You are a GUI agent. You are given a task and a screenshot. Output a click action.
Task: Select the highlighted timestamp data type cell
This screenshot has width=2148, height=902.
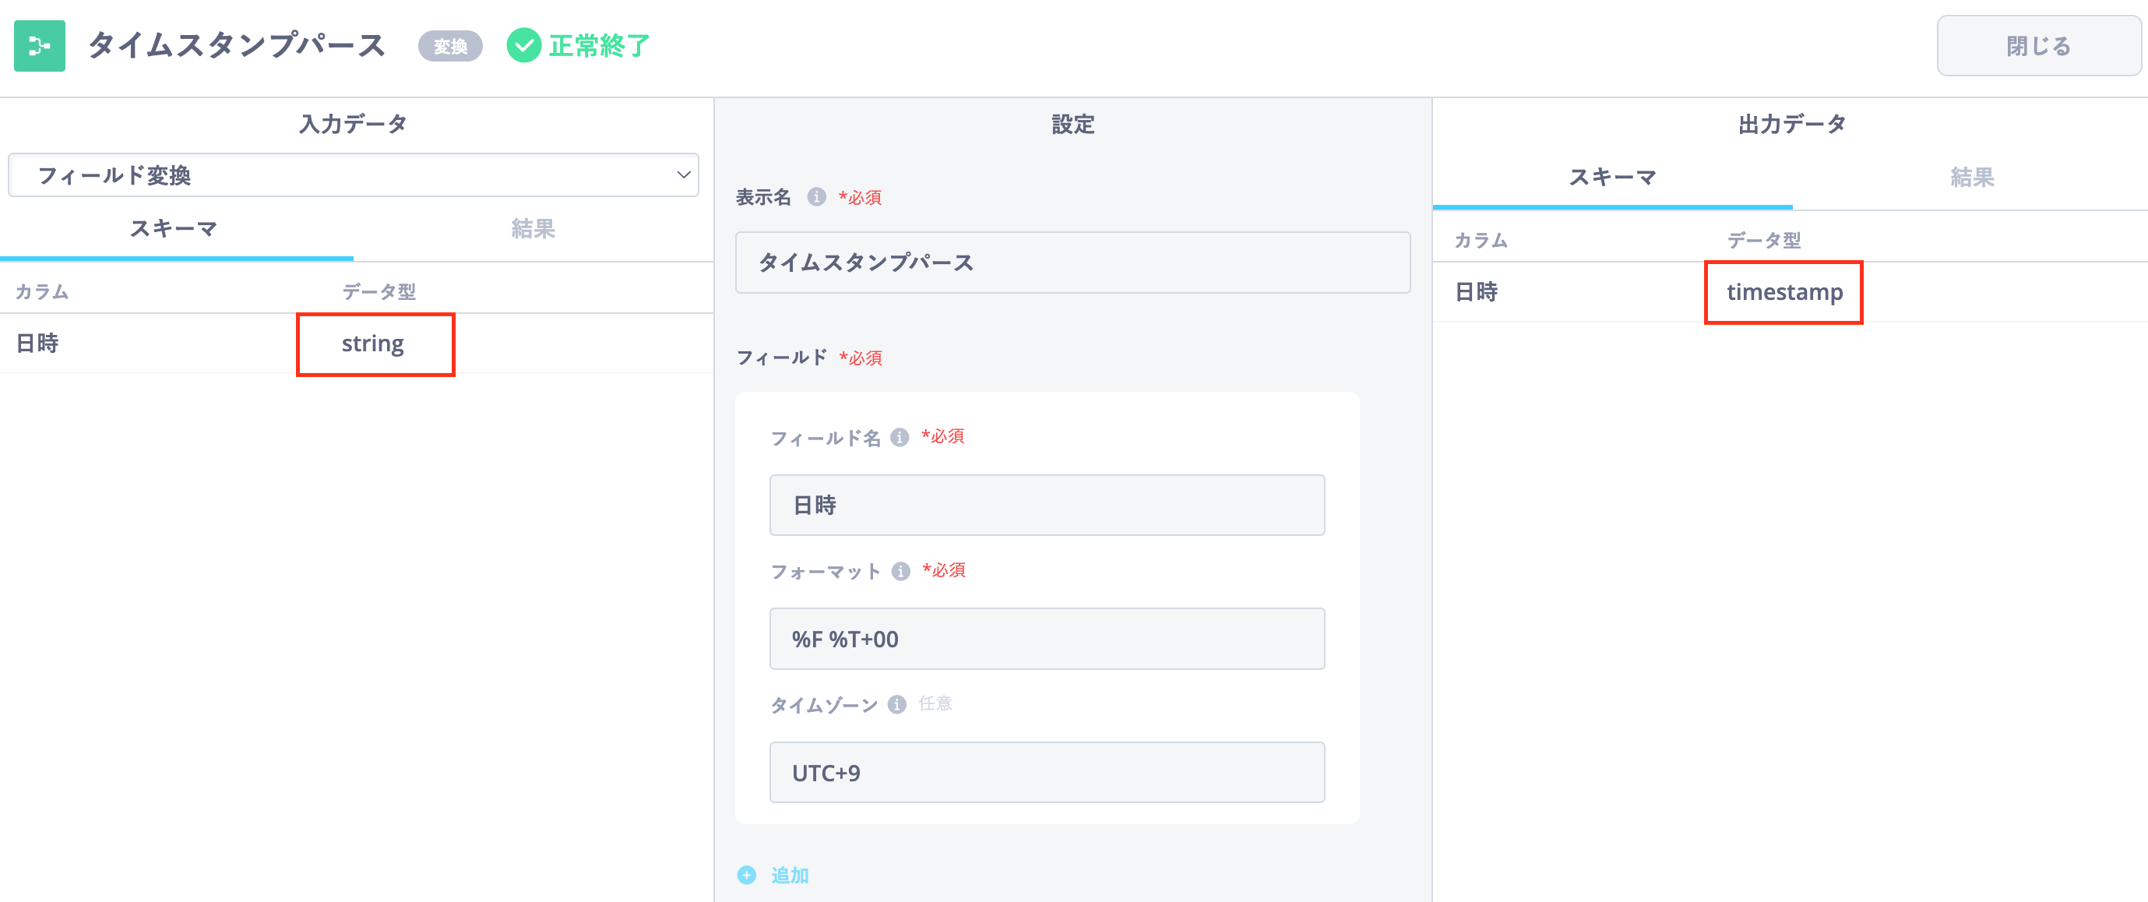pos(1784,292)
